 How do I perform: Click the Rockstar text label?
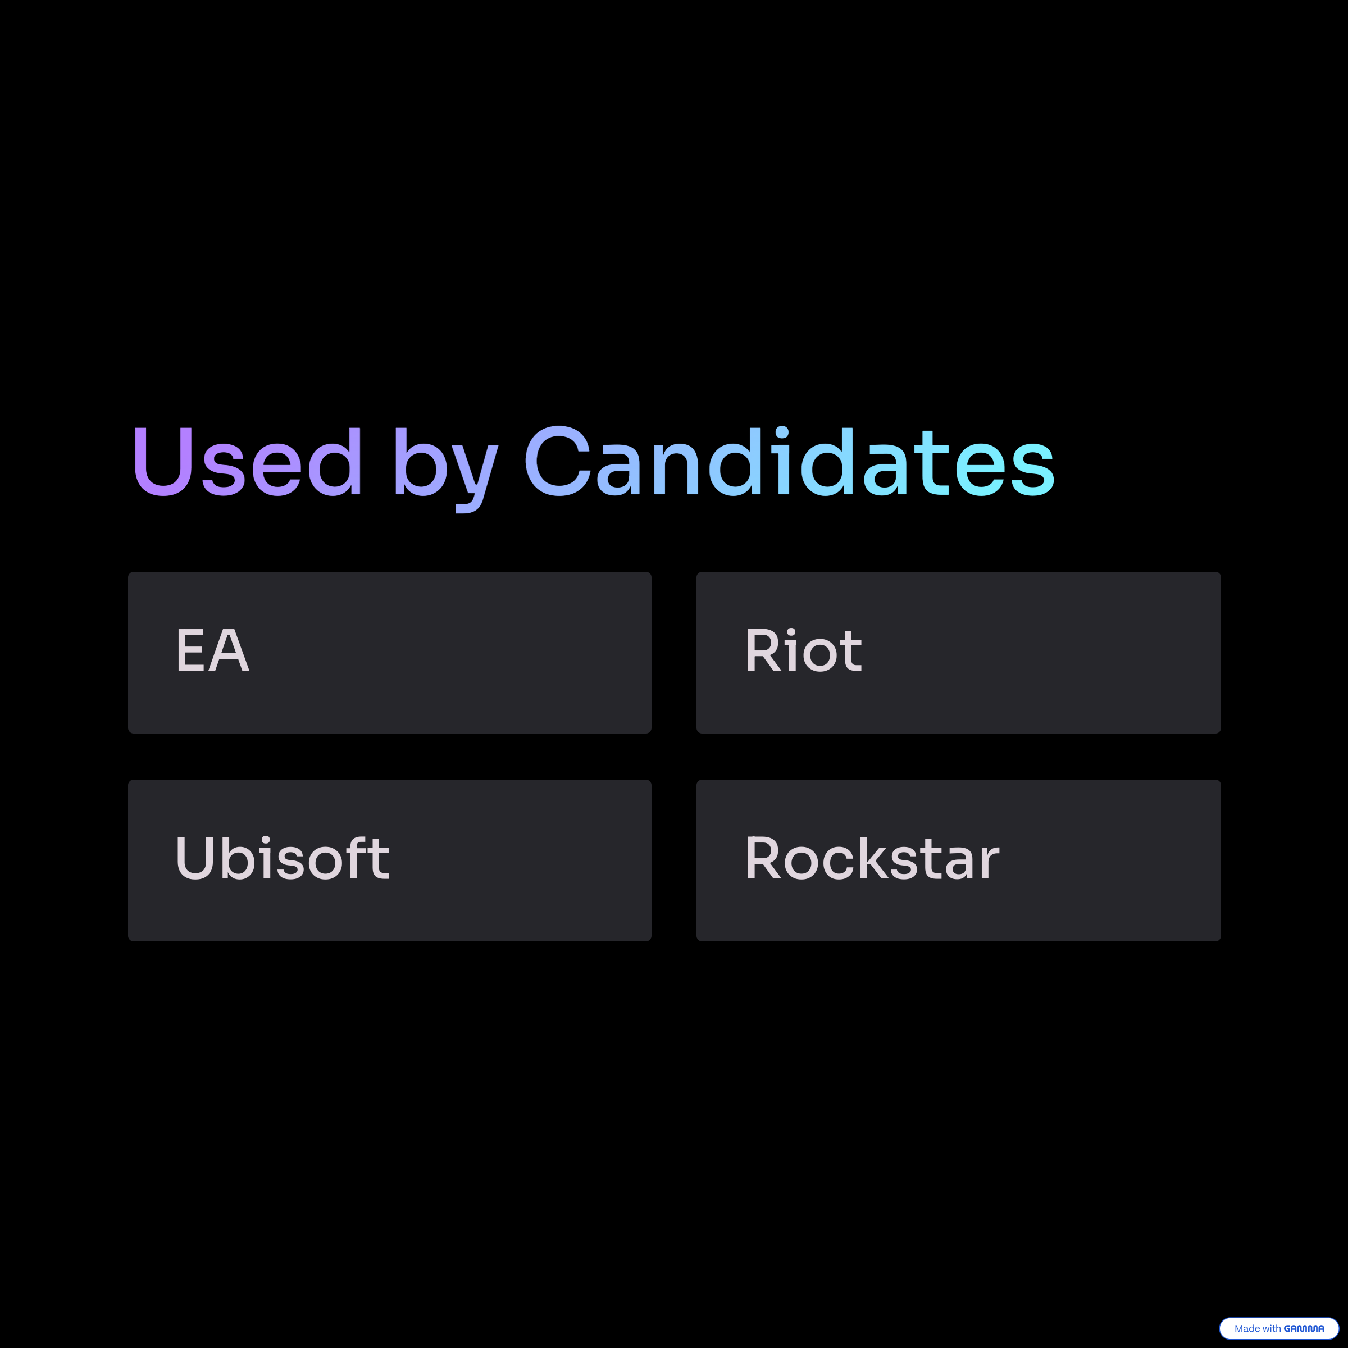click(x=873, y=858)
